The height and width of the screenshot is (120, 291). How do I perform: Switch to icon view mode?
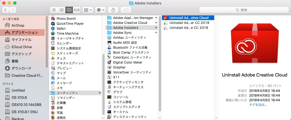pyautogui.click(x=54, y=10)
